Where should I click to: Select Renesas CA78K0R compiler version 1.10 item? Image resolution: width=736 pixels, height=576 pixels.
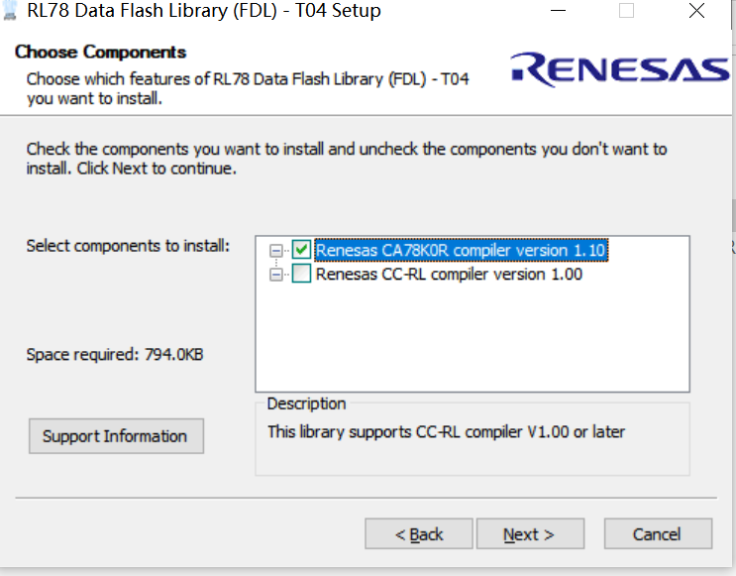click(462, 250)
